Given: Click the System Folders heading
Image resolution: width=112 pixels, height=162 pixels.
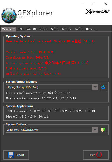Looking at the screenshot, I should coord(16,124).
